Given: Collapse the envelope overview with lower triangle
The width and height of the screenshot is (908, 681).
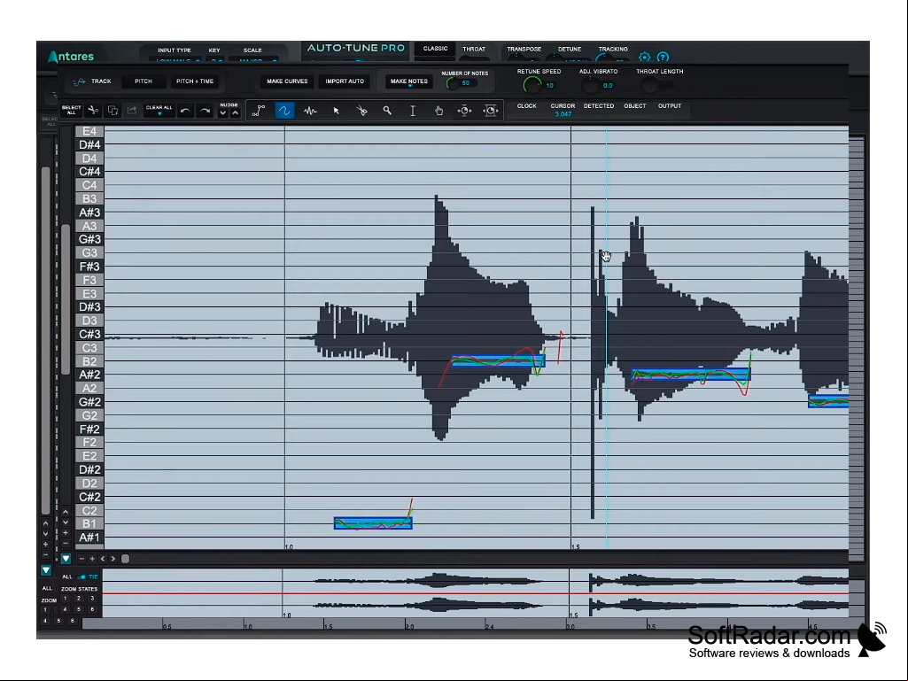Looking at the screenshot, I should 46,570.
